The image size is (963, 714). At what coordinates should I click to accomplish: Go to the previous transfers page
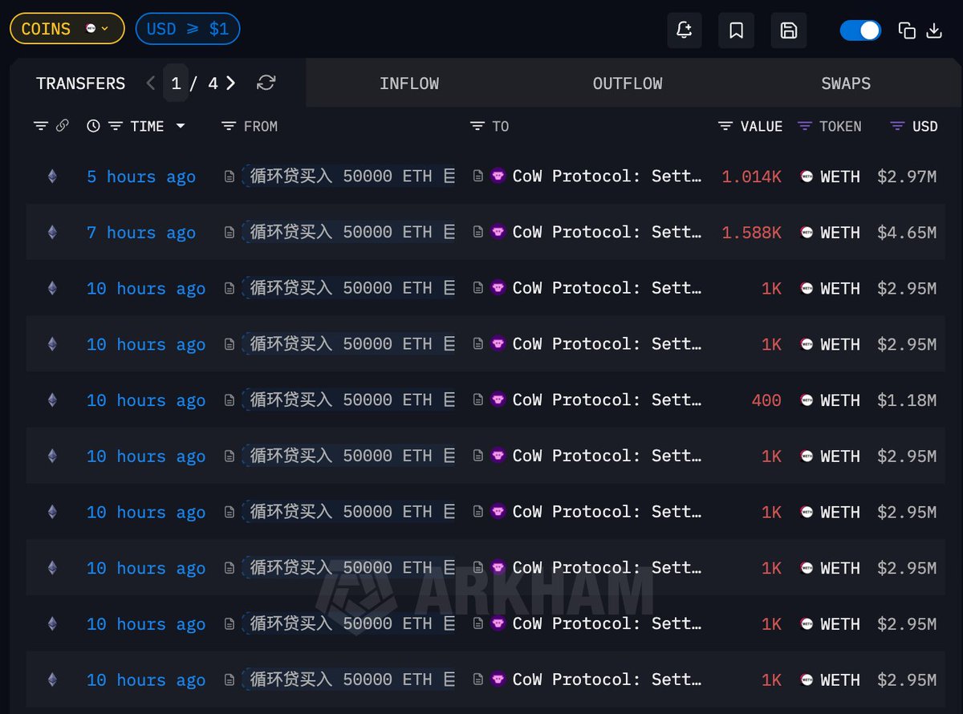click(151, 83)
